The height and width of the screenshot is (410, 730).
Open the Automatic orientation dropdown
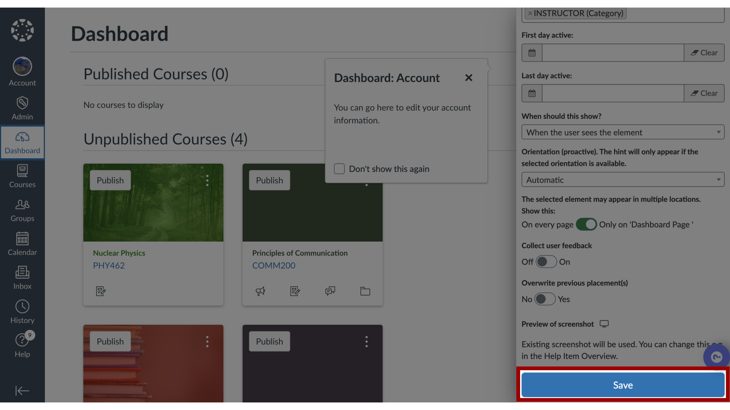pyautogui.click(x=623, y=180)
